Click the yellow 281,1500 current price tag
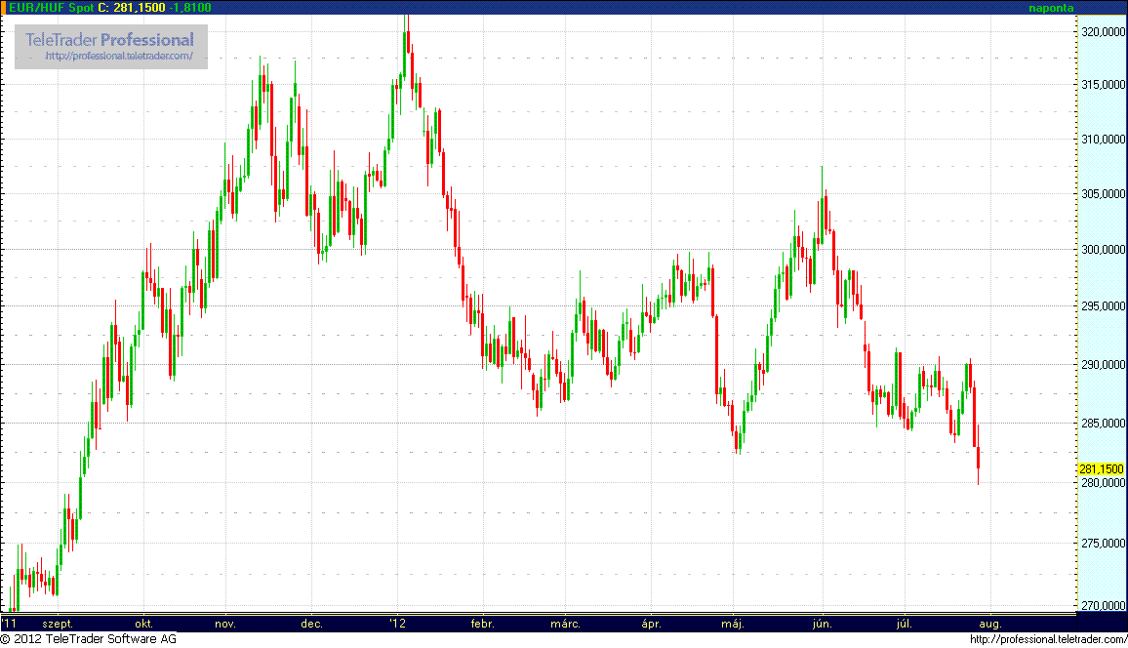 click(1101, 469)
